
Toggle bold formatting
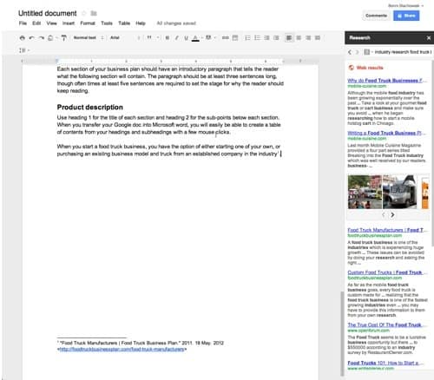[168, 38]
